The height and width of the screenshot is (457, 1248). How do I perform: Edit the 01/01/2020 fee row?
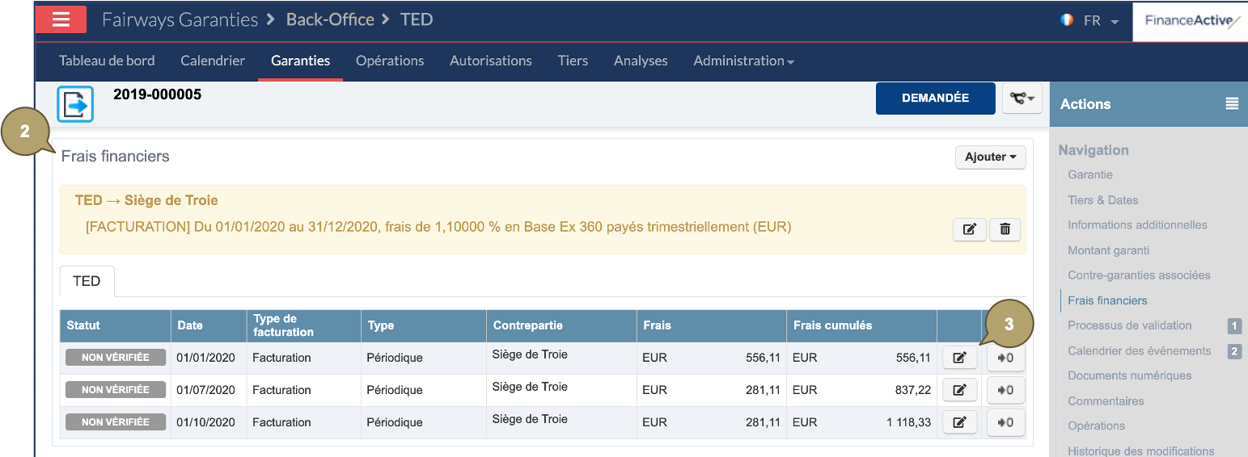pyautogui.click(x=959, y=358)
